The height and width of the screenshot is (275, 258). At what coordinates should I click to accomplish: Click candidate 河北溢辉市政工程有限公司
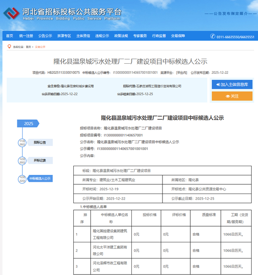point(110,267)
